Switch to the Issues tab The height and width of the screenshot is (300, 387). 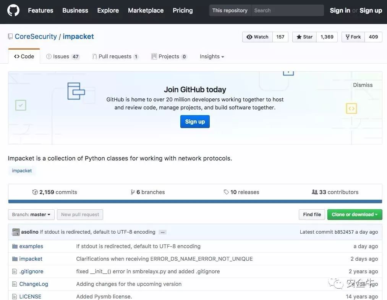pos(63,56)
